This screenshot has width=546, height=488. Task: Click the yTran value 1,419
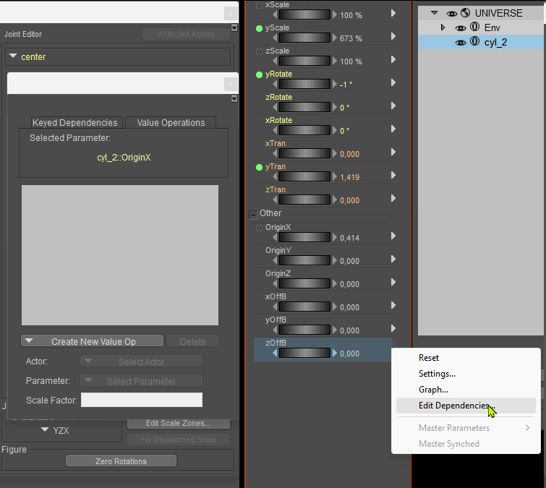point(349,177)
